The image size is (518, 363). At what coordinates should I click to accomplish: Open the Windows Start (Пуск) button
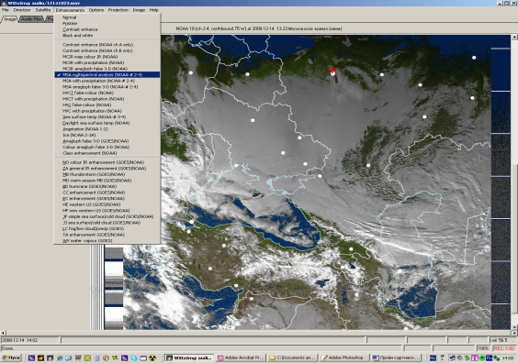(12, 357)
